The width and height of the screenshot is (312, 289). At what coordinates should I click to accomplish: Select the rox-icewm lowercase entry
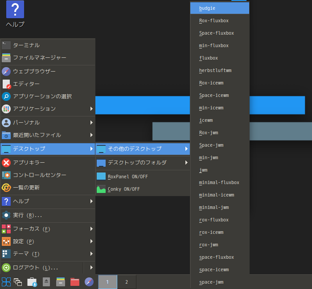coord(220,233)
